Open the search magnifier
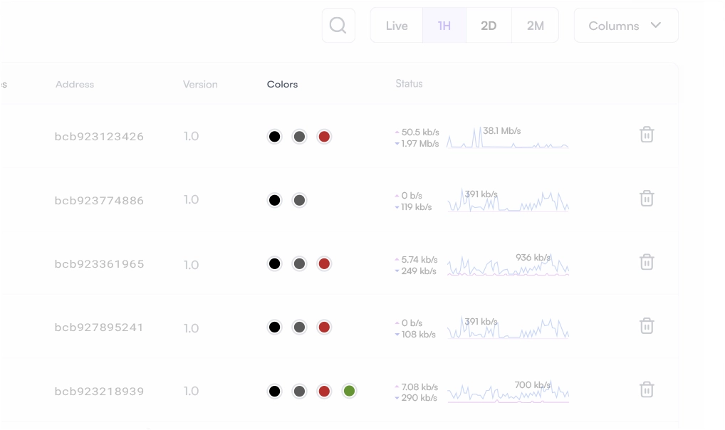This screenshot has width=725, height=430. [338, 25]
